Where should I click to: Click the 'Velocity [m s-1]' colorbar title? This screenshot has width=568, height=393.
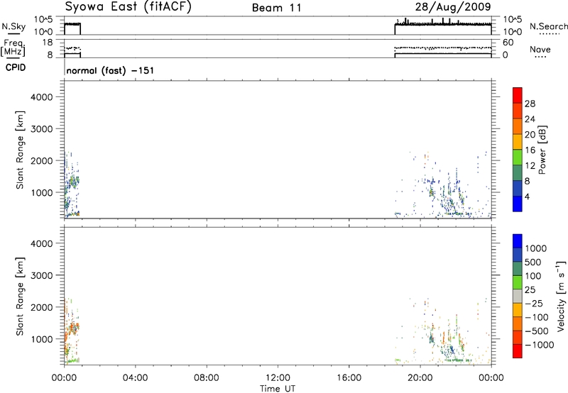click(561, 296)
